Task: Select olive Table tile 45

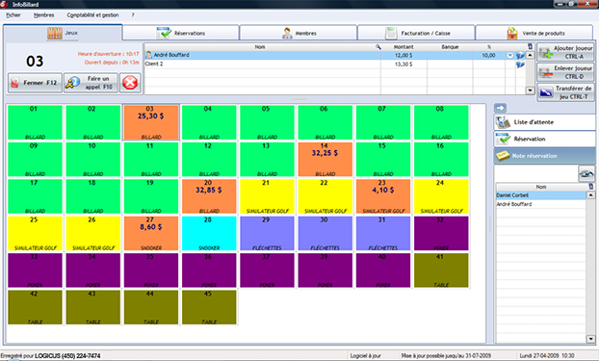Action: tap(209, 307)
